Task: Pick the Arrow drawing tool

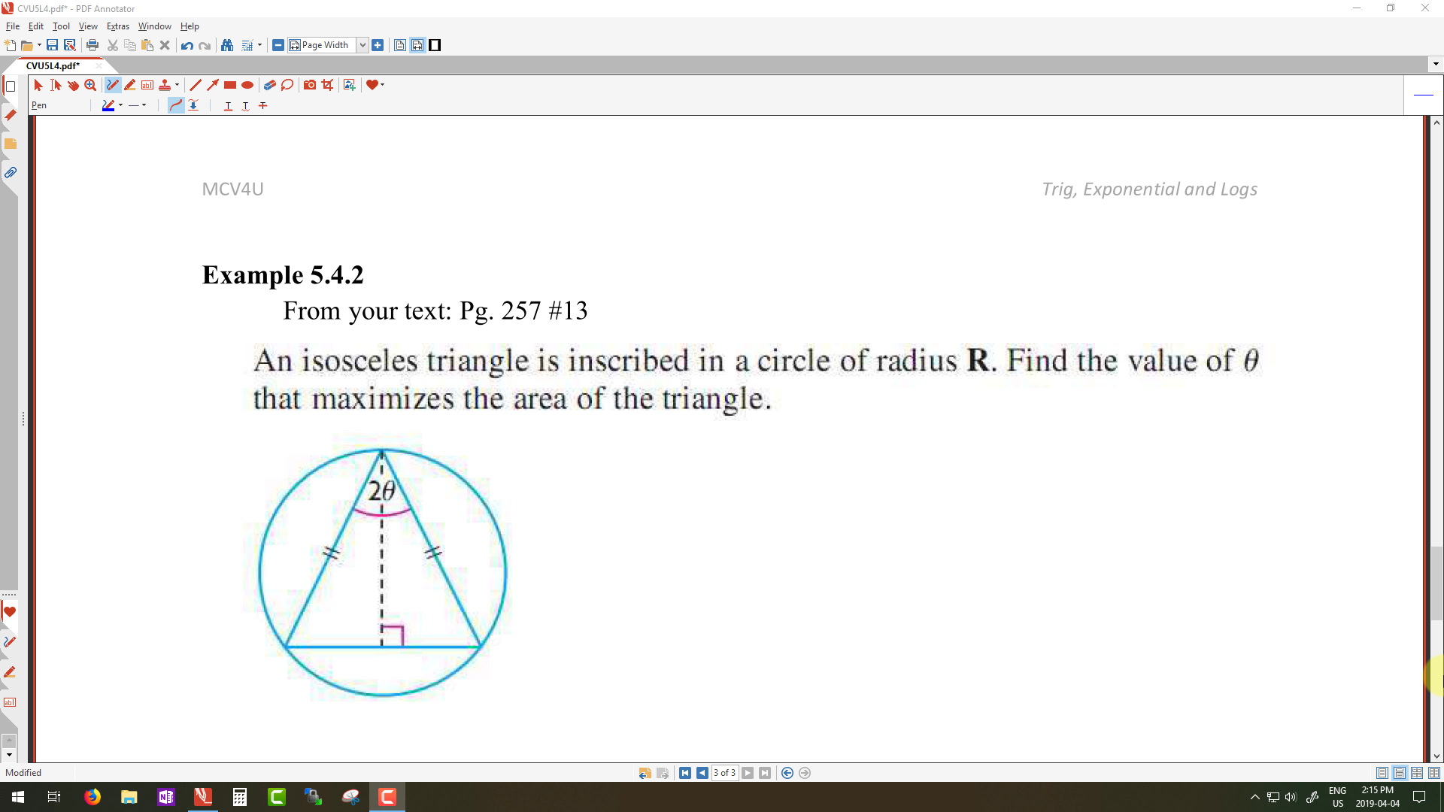Action: 213,85
